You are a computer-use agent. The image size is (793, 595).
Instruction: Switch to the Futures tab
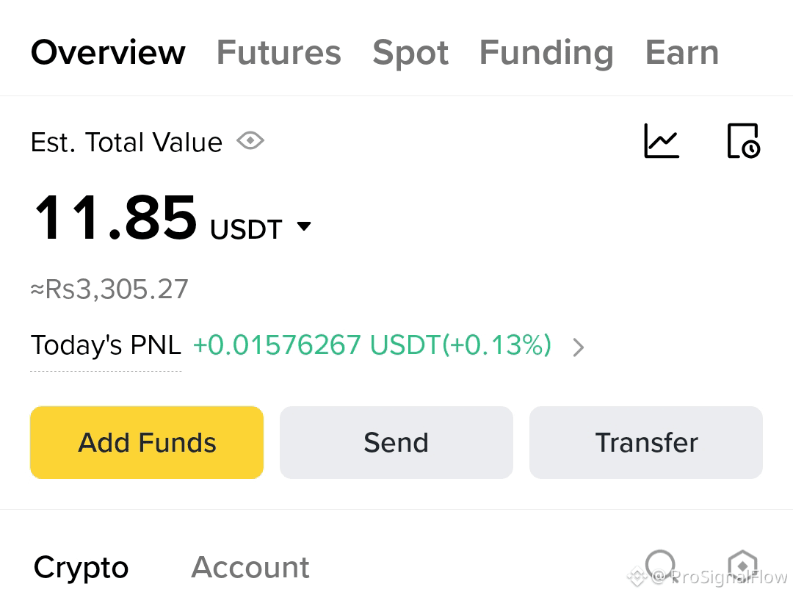[279, 53]
